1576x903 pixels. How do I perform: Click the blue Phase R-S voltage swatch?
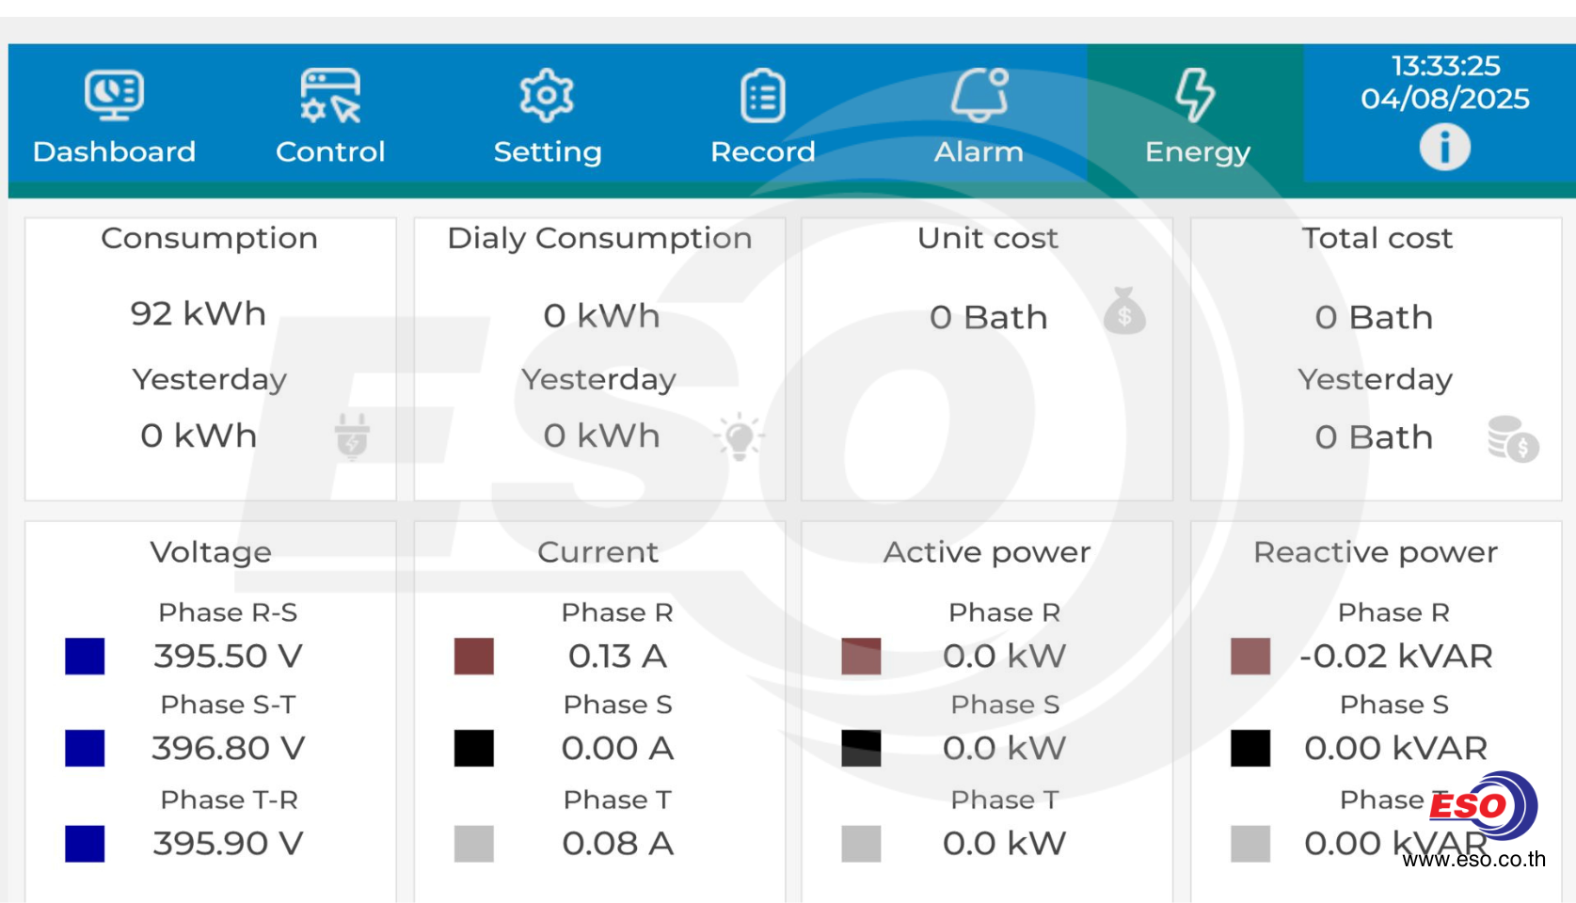click(85, 657)
